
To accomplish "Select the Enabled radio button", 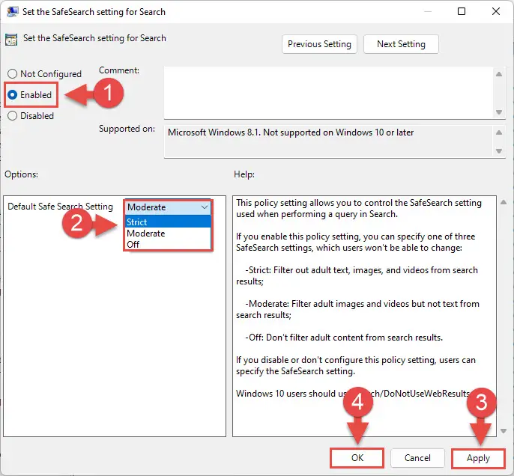I will (x=13, y=95).
